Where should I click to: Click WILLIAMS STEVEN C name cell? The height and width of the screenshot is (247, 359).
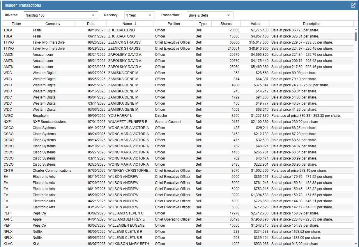pos(126,213)
